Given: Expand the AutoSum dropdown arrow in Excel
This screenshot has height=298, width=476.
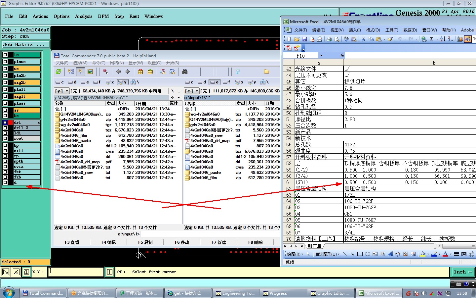Looking at the screenshot, I should point(437,39).
